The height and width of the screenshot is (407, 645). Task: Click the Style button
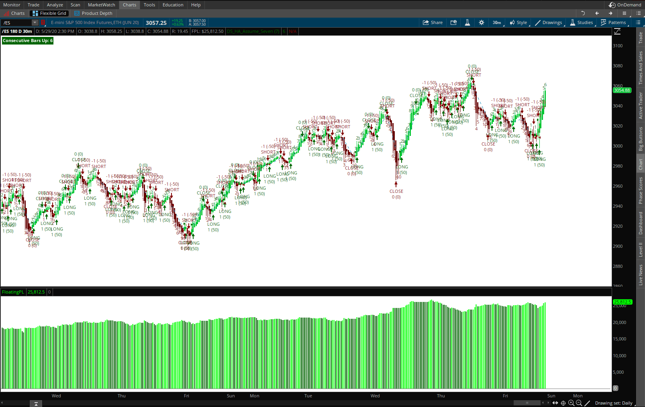(x=518, y=22)
